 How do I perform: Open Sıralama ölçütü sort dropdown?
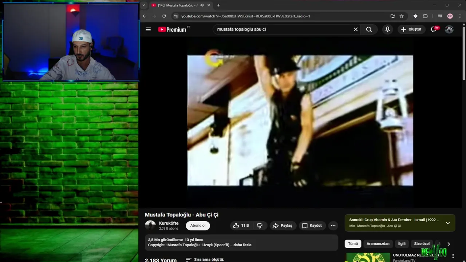point(205,259)
